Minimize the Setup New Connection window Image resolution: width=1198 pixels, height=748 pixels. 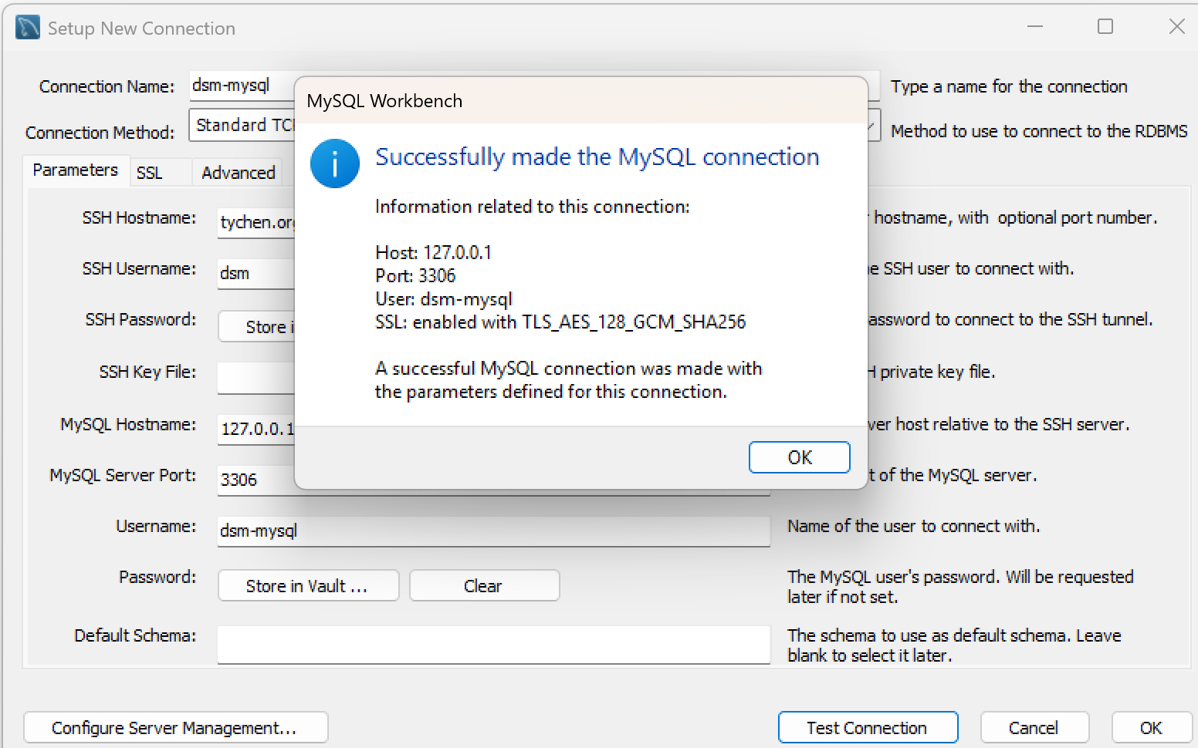point(1035,27)
